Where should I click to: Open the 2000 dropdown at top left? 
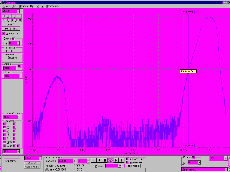[x=18, y=11]
